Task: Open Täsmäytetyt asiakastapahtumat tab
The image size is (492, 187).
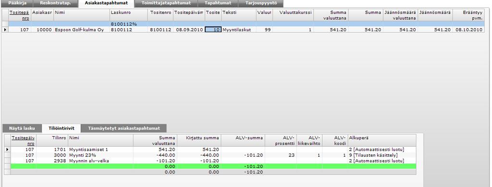Action: point(124,128)
